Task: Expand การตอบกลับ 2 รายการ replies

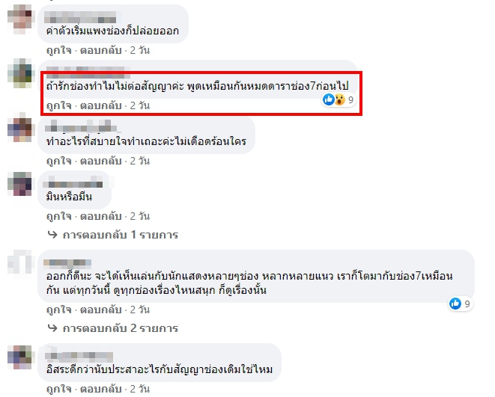Action: (121, 328)
